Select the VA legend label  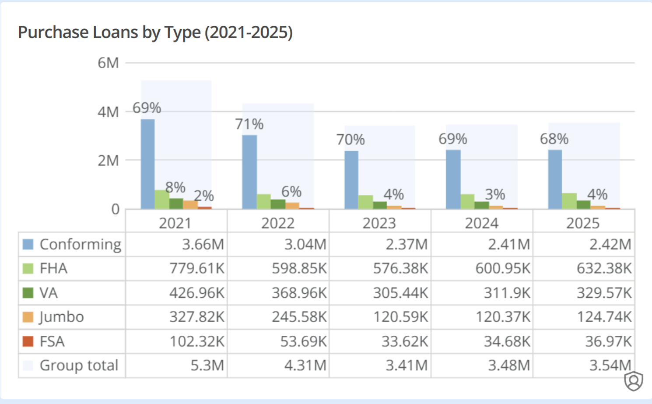coord(49,293)
